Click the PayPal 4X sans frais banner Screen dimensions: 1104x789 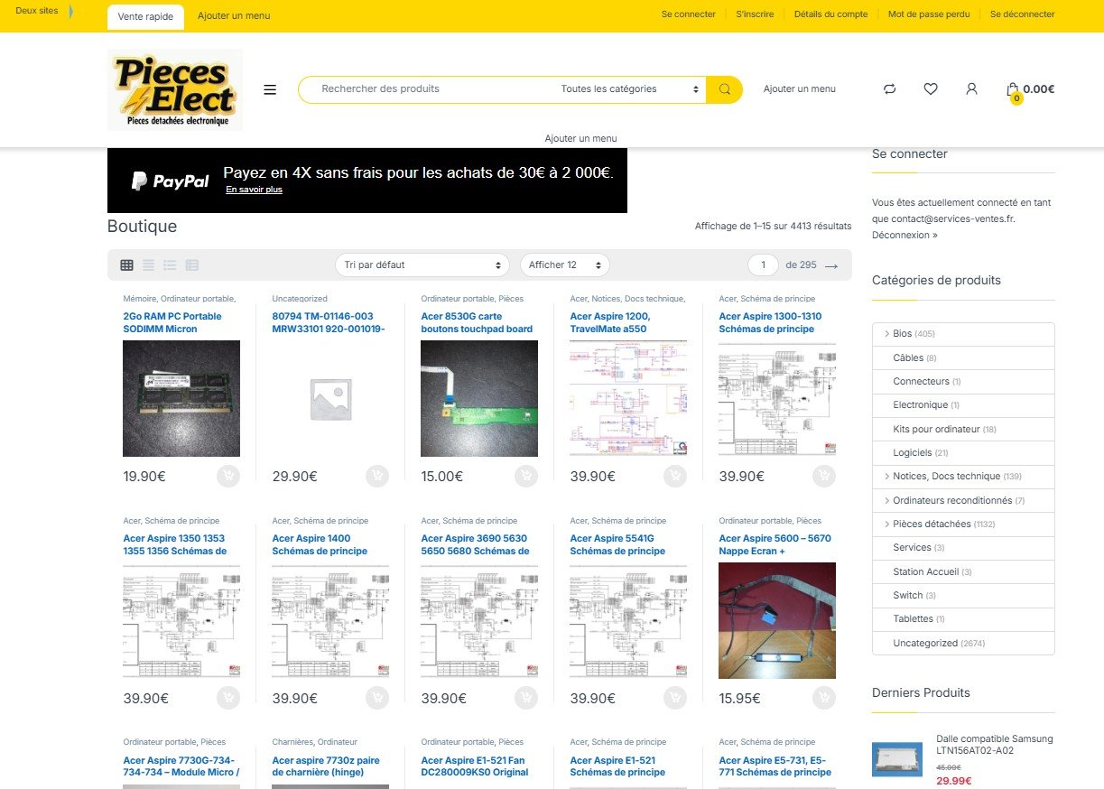[367, 181]
